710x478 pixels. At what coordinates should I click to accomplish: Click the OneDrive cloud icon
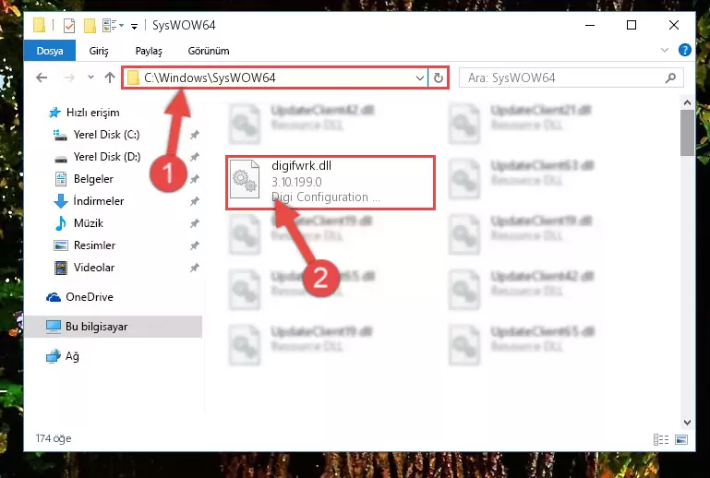54,297
